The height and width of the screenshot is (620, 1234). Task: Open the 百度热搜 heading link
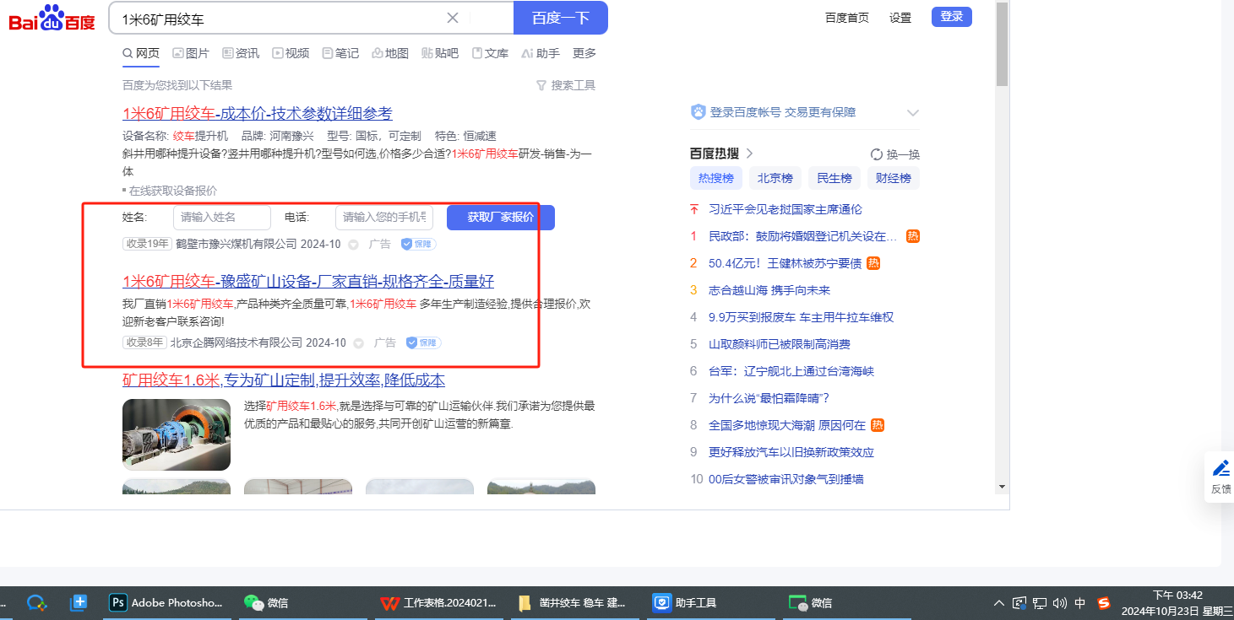(x=722, y=154)
